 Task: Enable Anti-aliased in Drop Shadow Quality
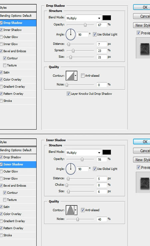pyautogui.click(x=83, y=76)
